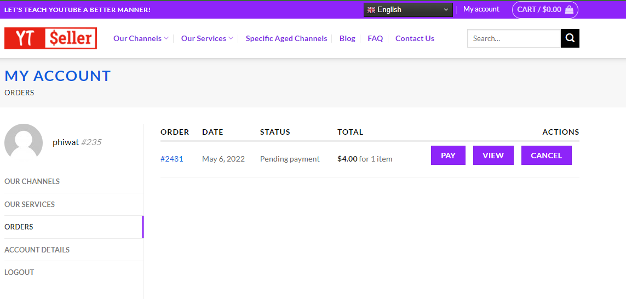Expand the Our Channels nav menu
The height and width of the screenshot is (299, 626).
[x=141, y=38]
